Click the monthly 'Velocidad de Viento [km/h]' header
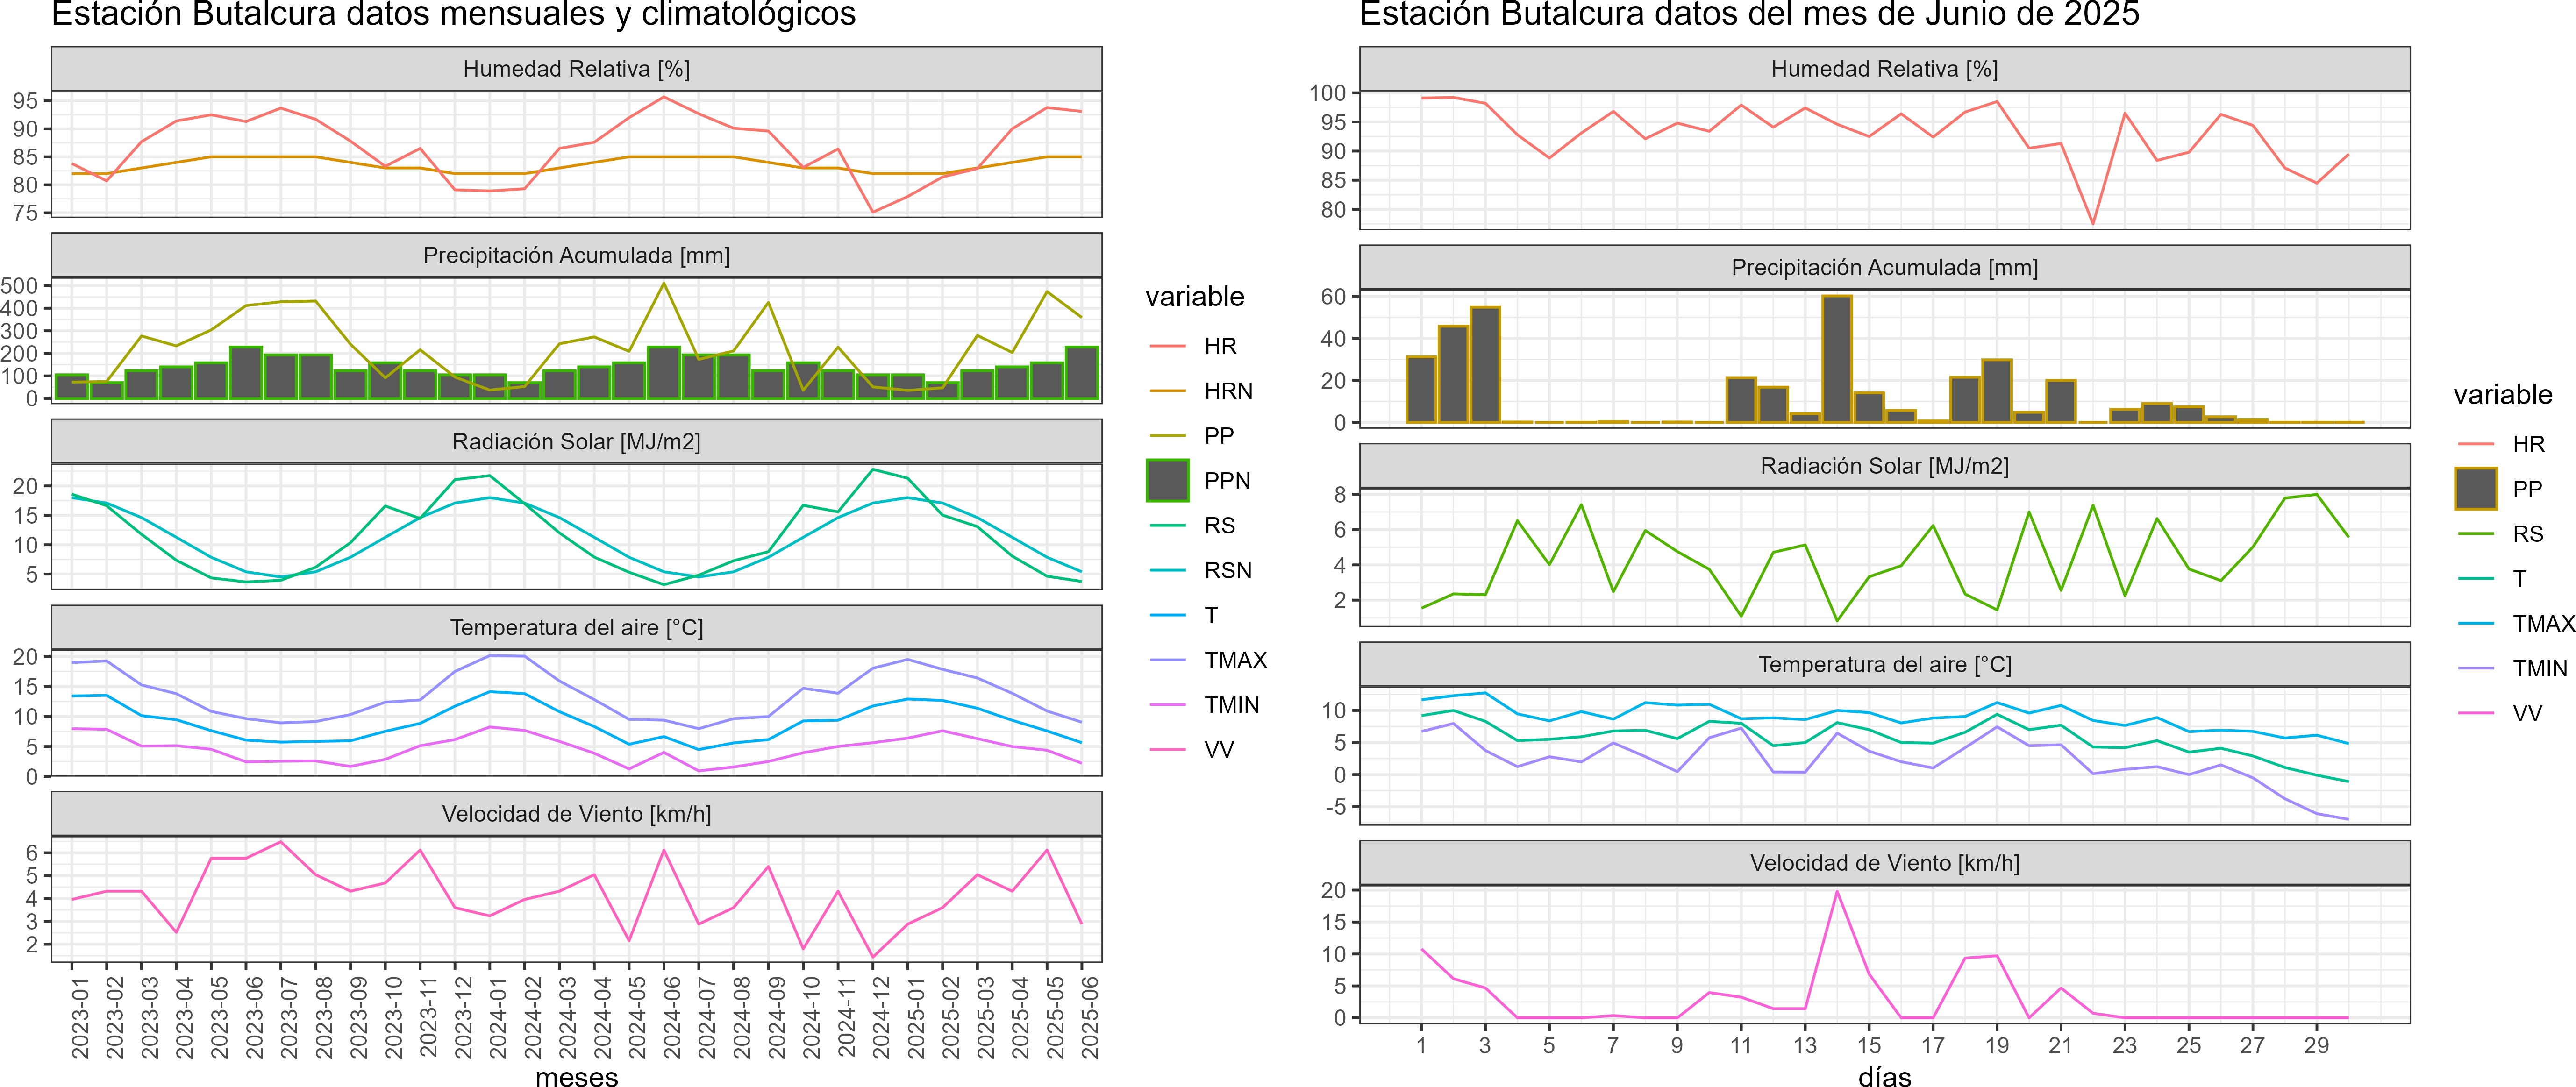This screenshot has width=2576, height=1087. tap(576, 814)
